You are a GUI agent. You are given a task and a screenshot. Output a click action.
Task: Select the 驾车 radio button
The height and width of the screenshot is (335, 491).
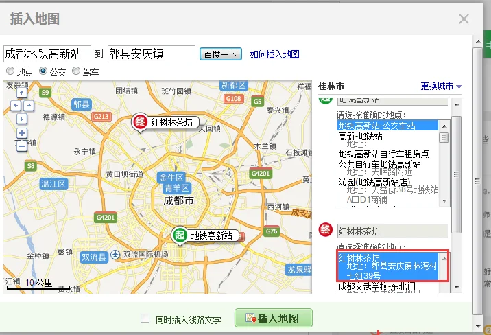pyautogui.click(x=76, y=71)
